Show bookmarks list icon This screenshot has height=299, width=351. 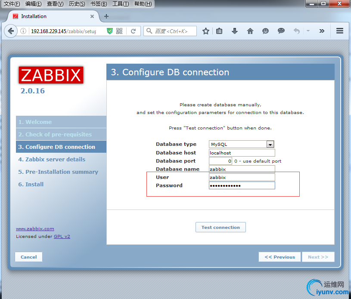(x=219, y=31)
